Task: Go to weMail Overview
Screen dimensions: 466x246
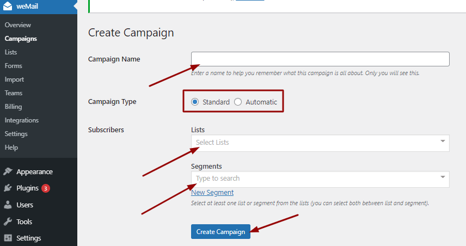Action: pyautogui.click(x=18, y=25)
